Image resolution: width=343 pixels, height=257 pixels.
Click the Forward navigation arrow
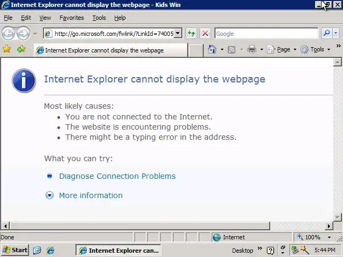click(24, 33)
